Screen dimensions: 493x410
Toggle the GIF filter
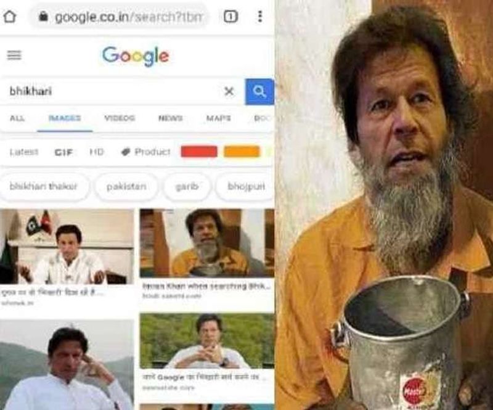pyautogui.click(x=64, y=152)
